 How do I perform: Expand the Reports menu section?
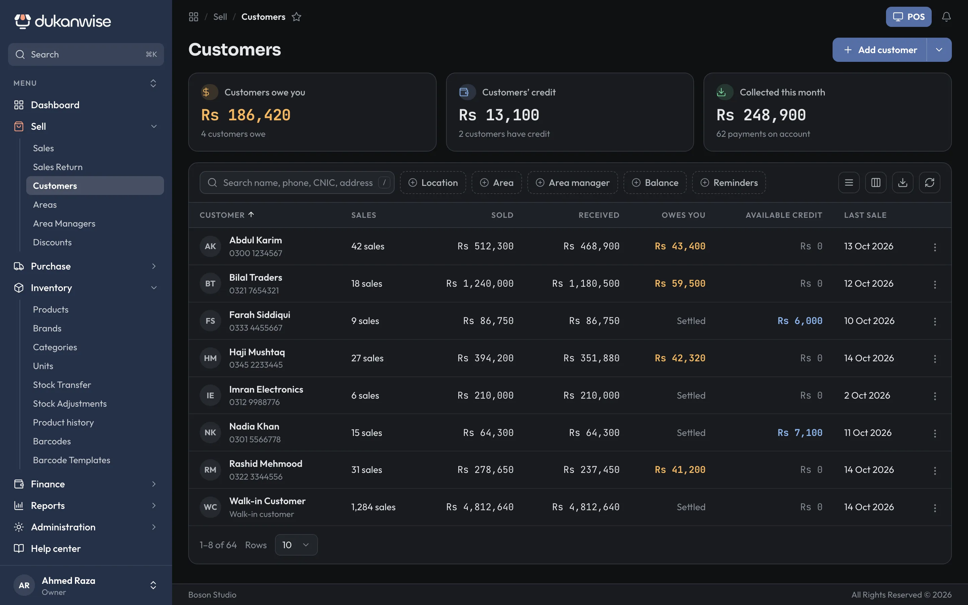click(x=86, y=506)
